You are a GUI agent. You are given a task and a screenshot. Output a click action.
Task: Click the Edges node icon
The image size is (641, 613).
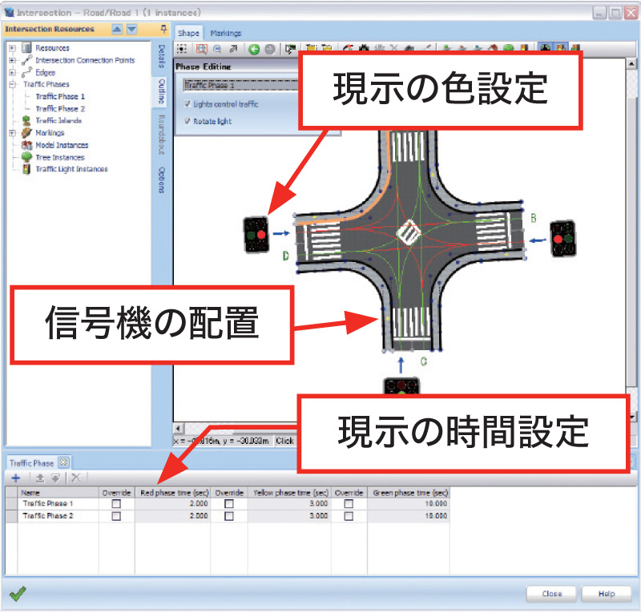pyautogui.click(x=26, y=72)
